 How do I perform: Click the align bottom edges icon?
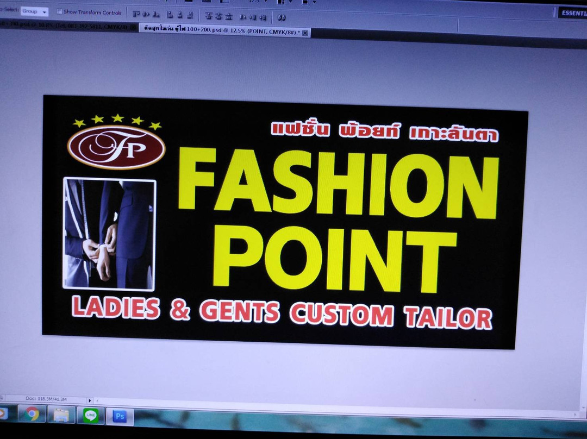click(x=156, y=15)
